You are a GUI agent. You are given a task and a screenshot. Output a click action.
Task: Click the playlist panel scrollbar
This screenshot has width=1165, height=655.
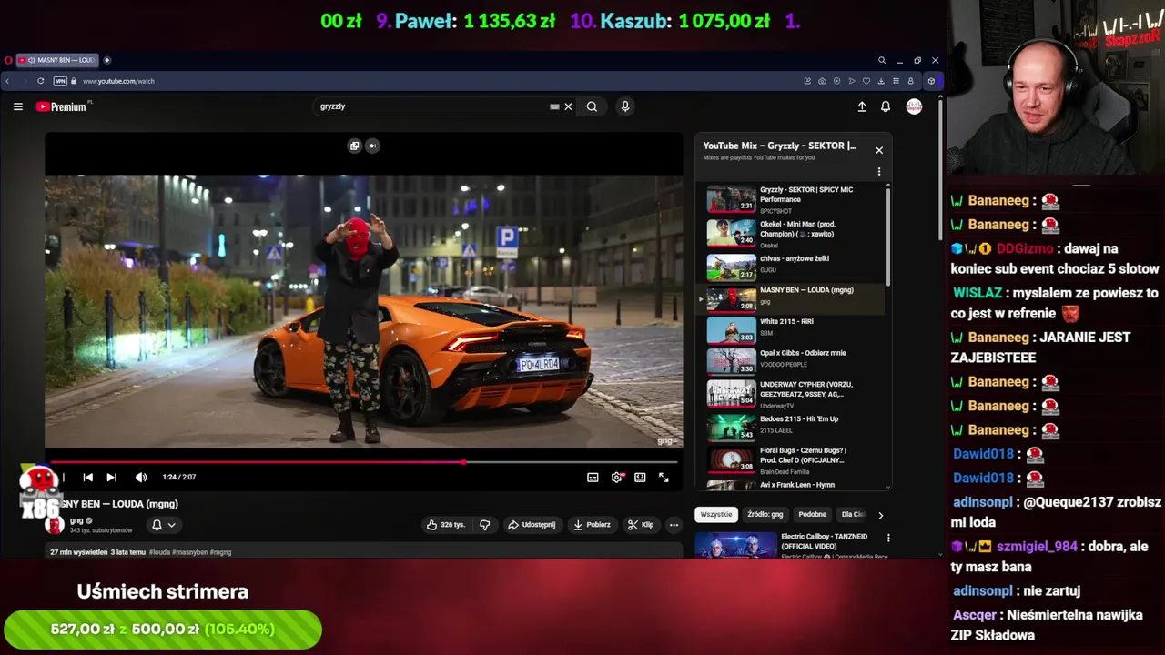click(x=888, y=238)
